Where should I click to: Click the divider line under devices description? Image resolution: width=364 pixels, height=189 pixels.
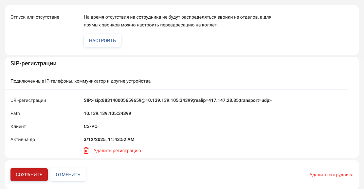coord(176,89)
